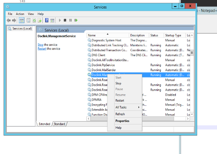The image size is (217, 154).
Task: Open Properties from the context menu
Action: pyautogui.click(x=122, y=121)
